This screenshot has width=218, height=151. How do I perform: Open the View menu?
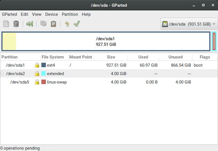point(37,14)
